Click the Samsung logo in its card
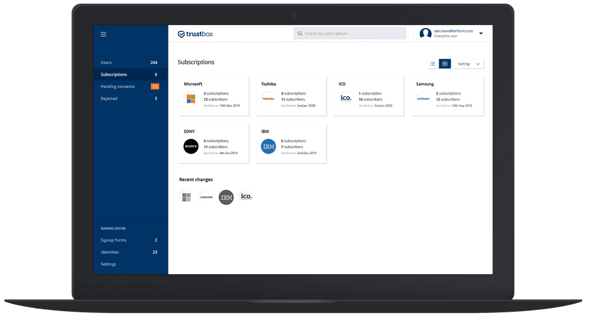The width and height of the screenshot is (589, 323). pos(424,99)
